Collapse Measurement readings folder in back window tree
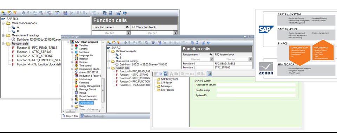 (x=3, y=35)
